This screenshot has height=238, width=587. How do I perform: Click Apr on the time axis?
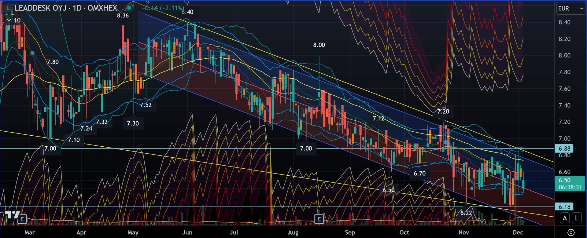coord(81,233)
